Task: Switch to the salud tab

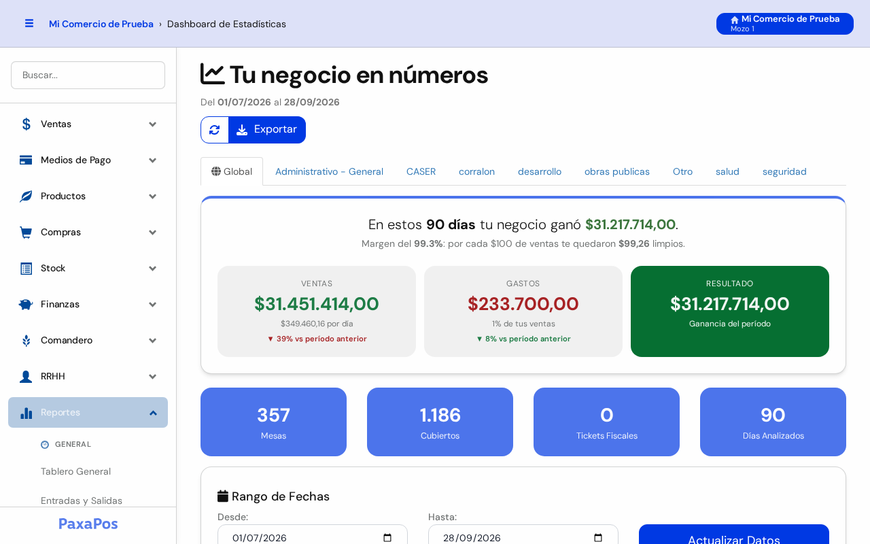Action: [727, 171]
